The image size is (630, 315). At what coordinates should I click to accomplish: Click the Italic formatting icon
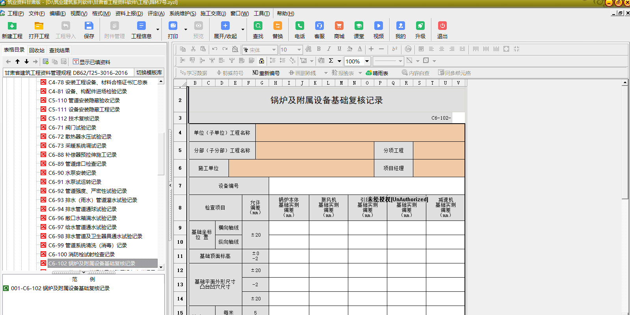(329, 49)
